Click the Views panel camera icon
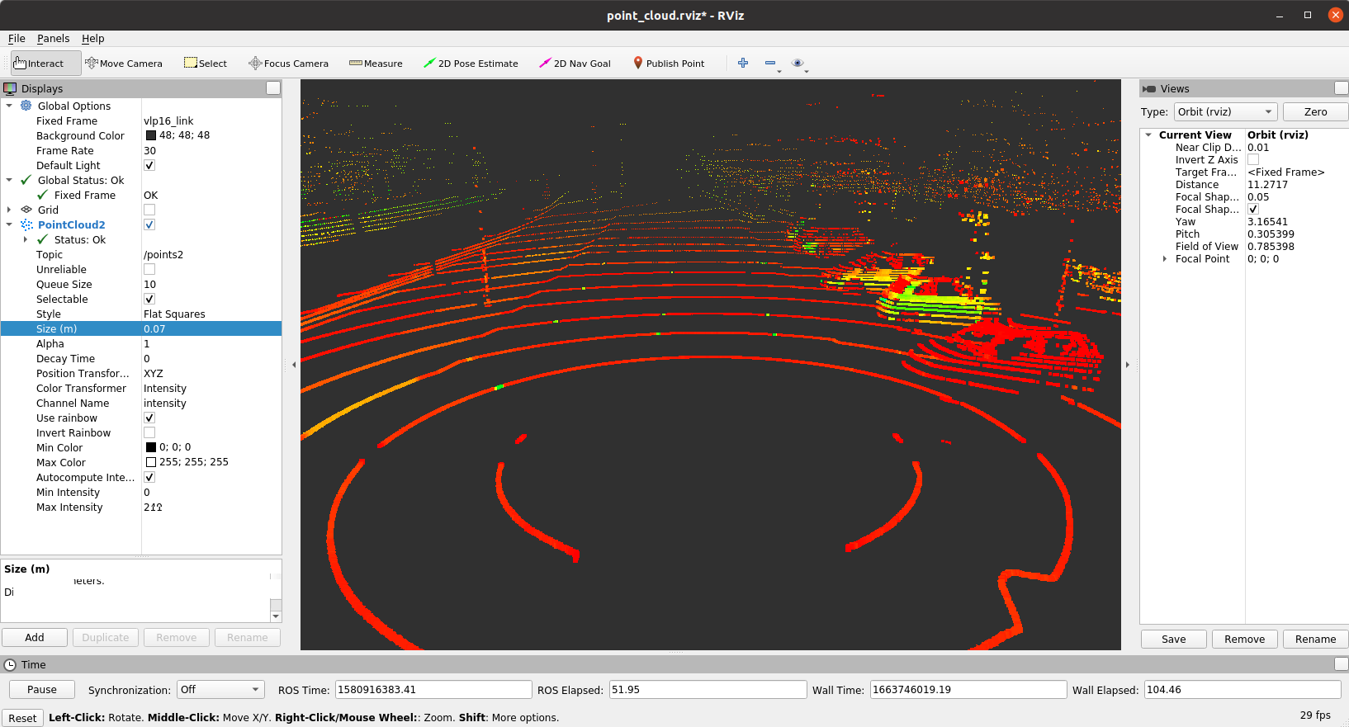 pos(1148,88)
